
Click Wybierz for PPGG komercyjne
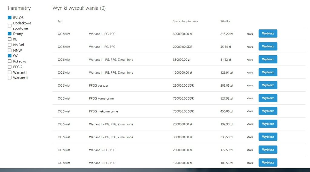[268, 98]
